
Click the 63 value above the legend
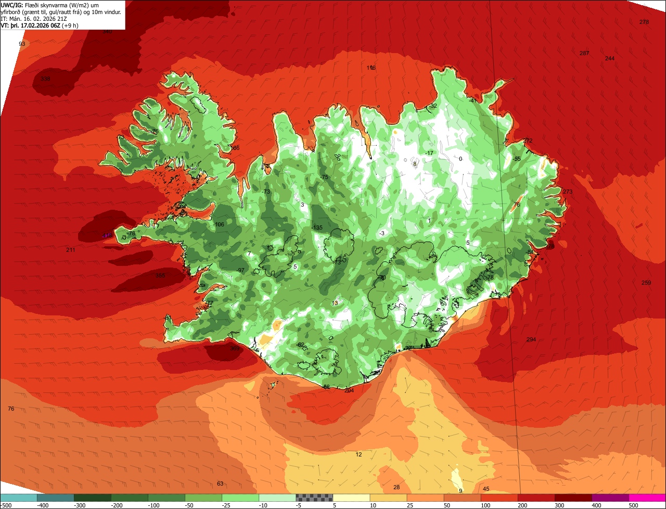220,483
